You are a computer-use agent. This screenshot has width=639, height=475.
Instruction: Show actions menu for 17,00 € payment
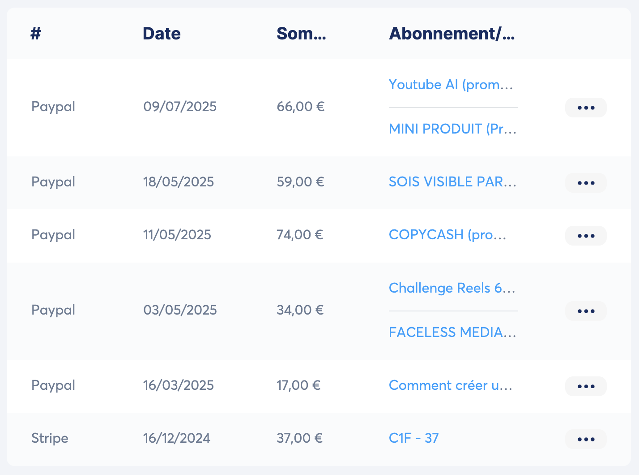click(585, 386)
